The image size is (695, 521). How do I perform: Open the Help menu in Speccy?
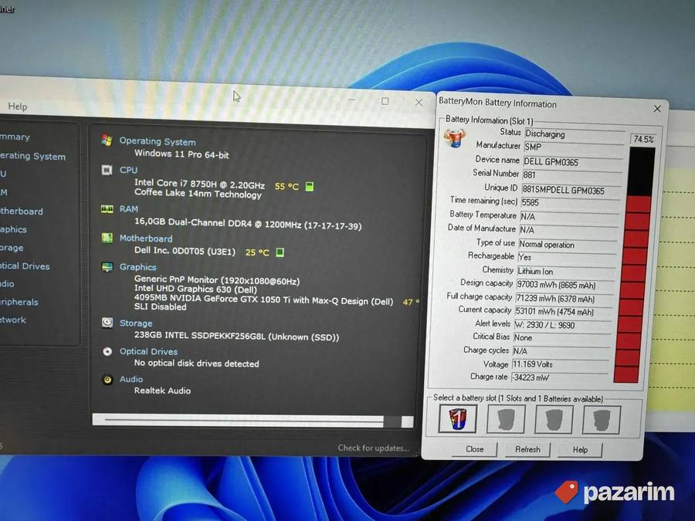(x=17, y=107)
